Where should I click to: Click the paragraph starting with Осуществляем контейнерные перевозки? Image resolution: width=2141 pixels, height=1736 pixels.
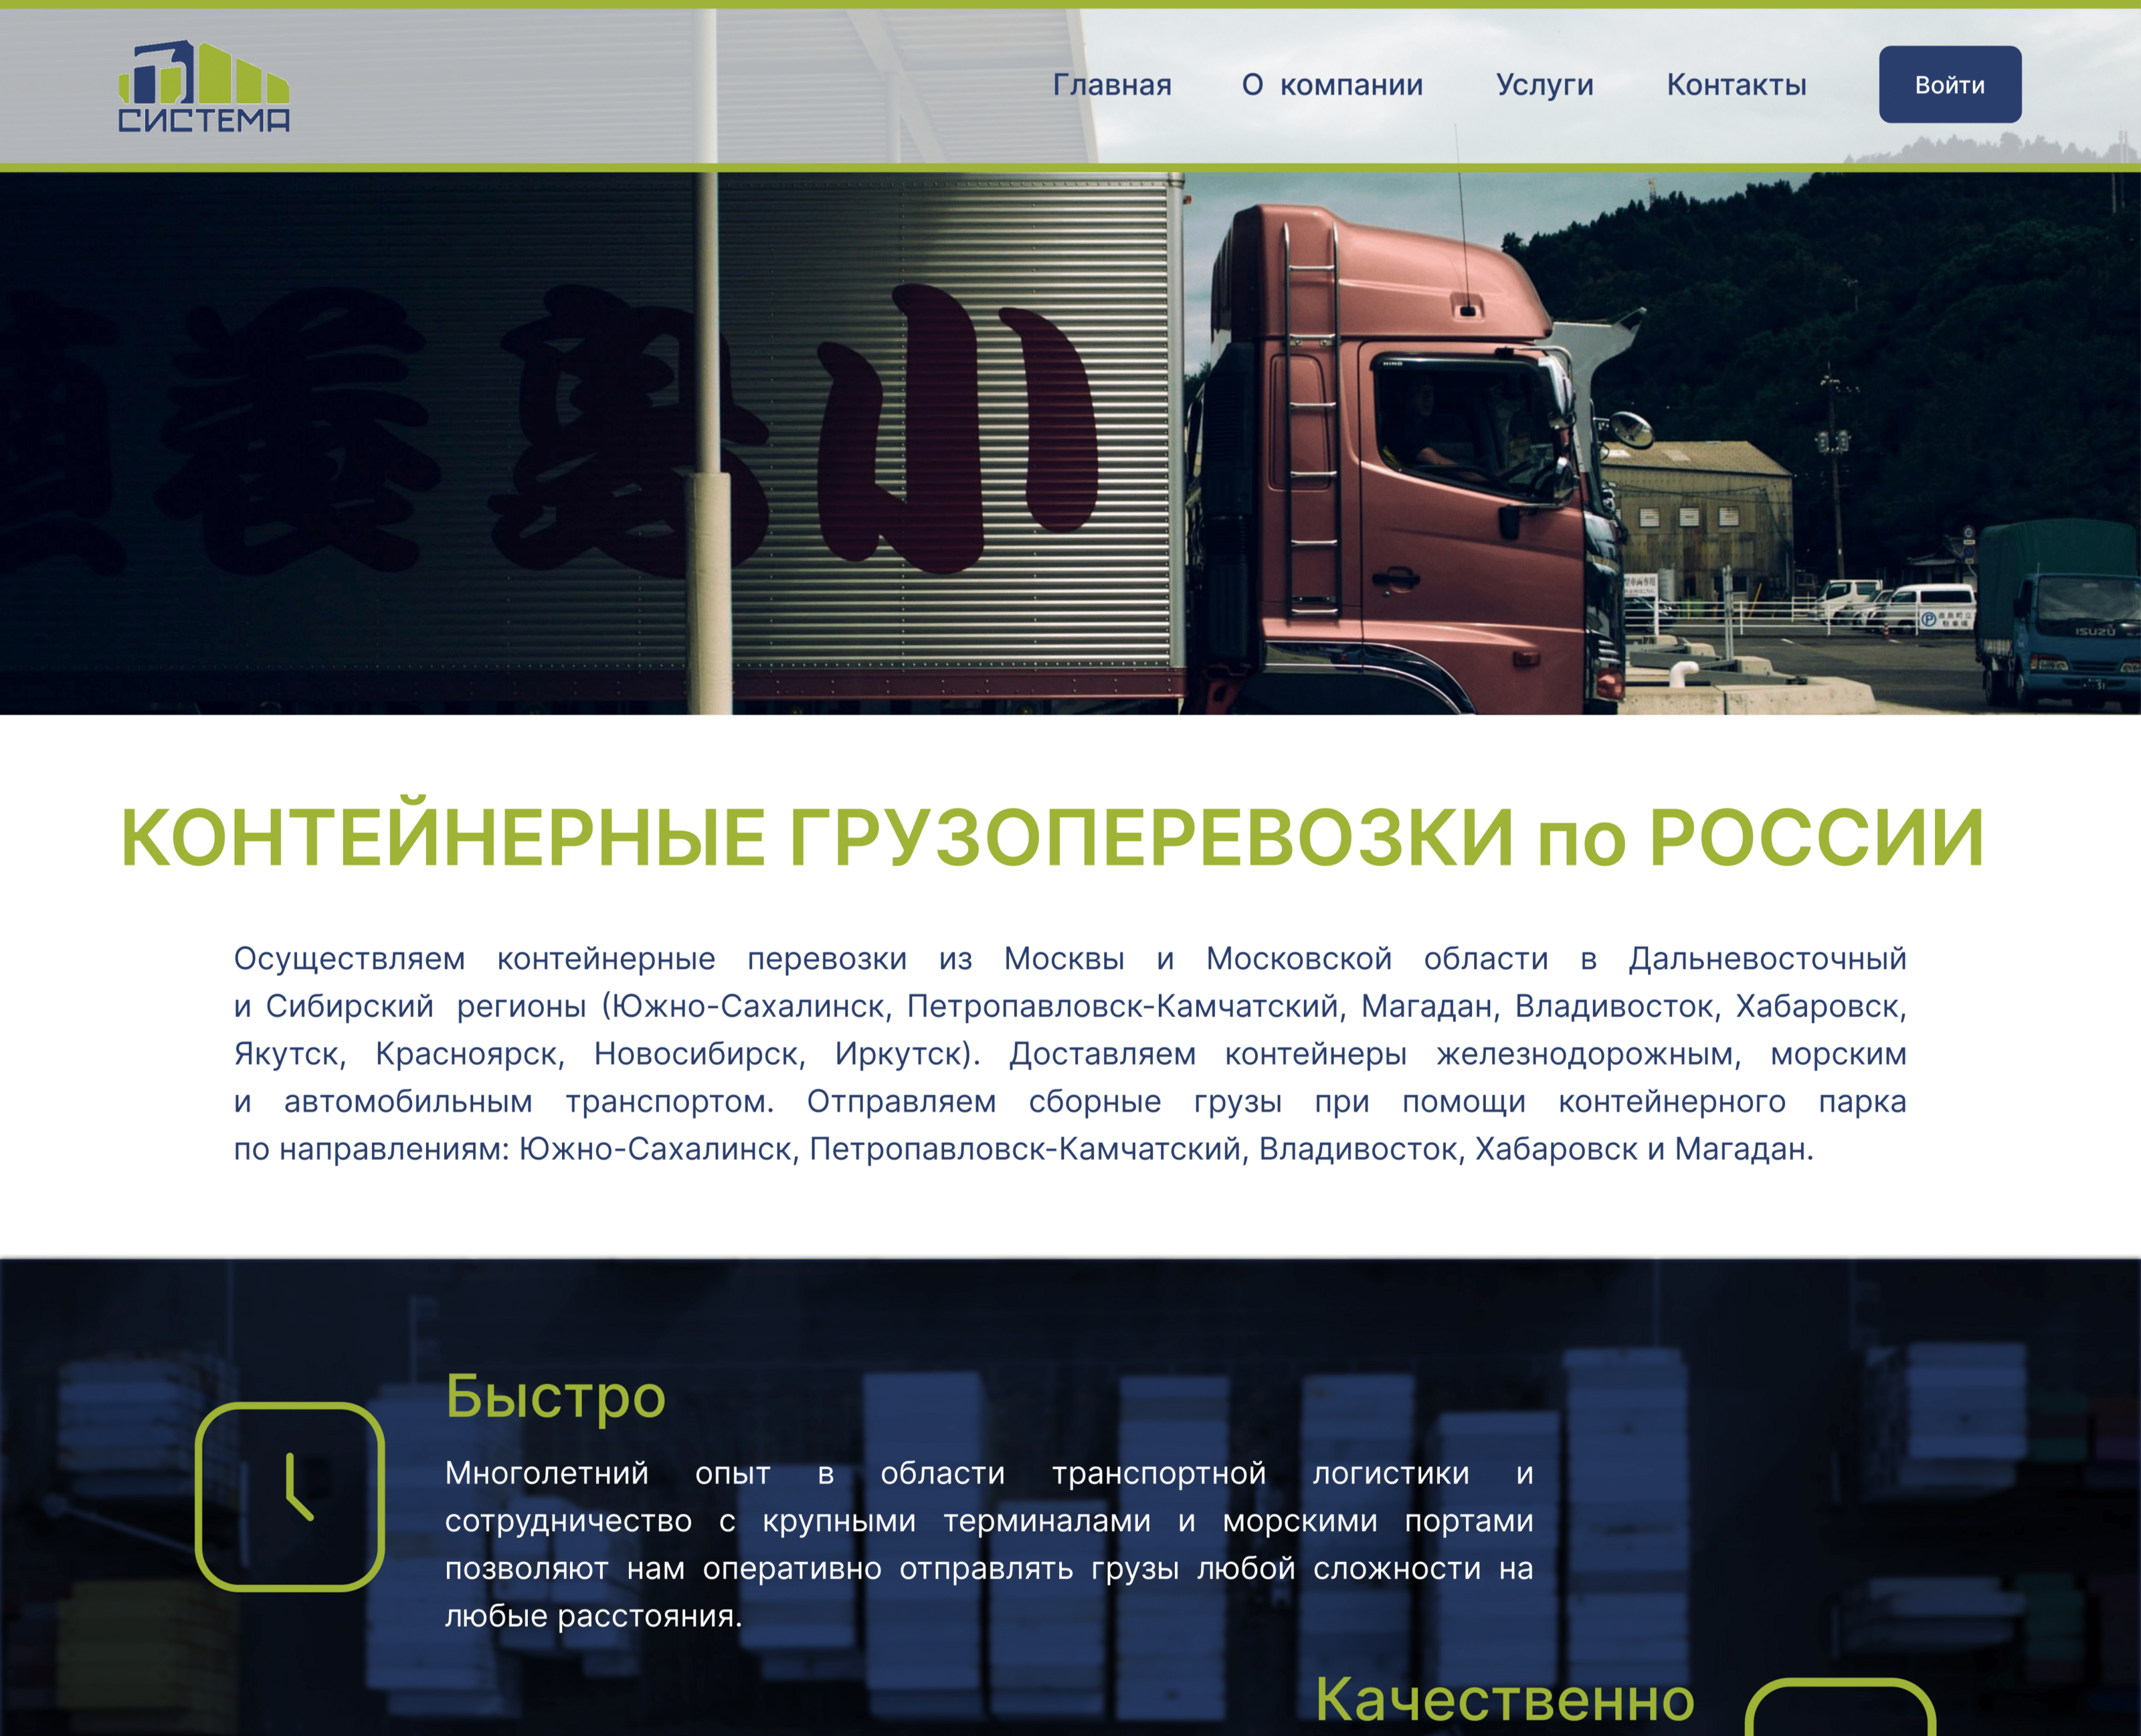(x=1070, y=1053)
